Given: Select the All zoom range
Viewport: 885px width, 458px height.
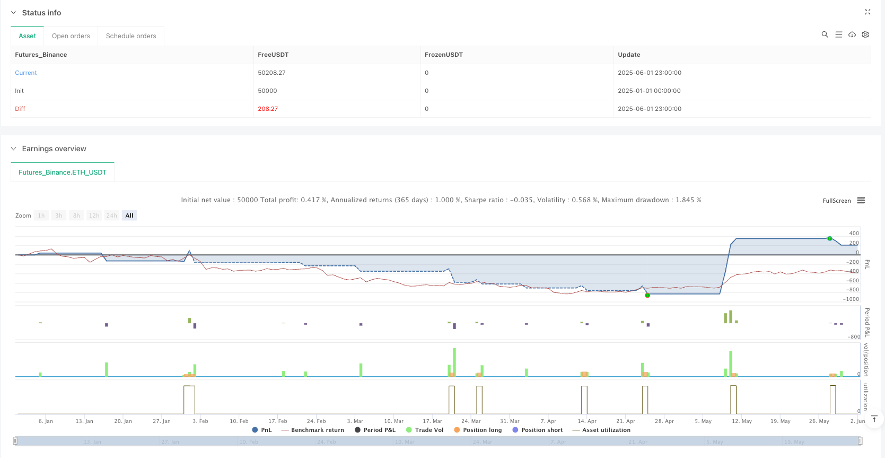Looking at the screenshot, I should click(129, 215).
